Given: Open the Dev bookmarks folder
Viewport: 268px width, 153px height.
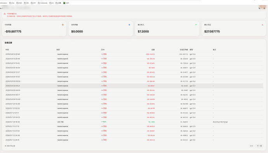Looking at the screenshot, I should (x=12, y=3).
